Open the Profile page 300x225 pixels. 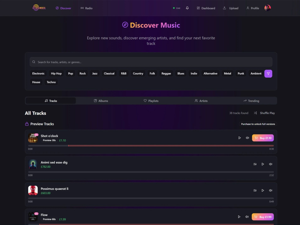pos(253,8)
